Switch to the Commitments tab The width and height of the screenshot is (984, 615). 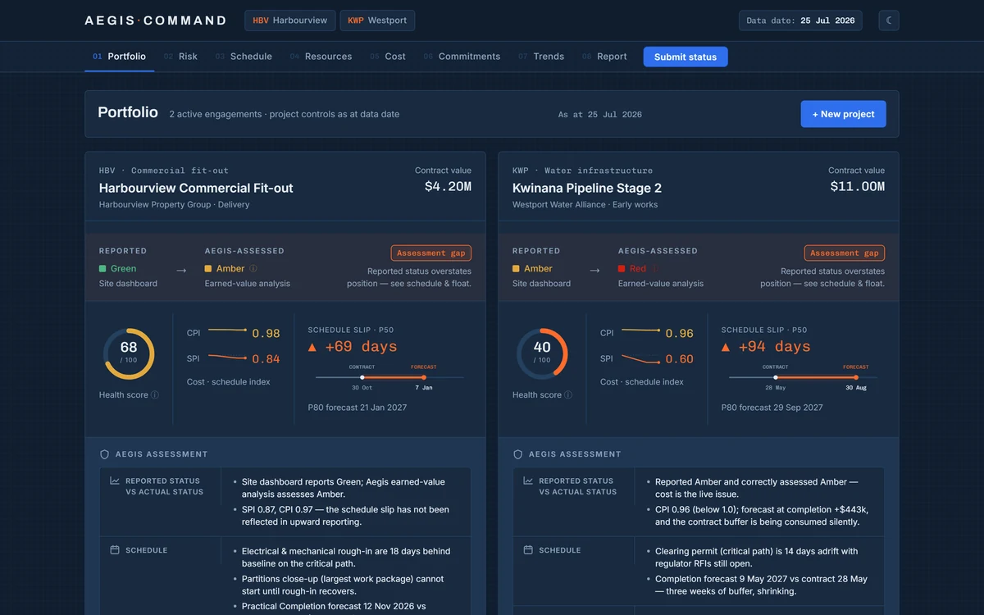coord(462,57)
